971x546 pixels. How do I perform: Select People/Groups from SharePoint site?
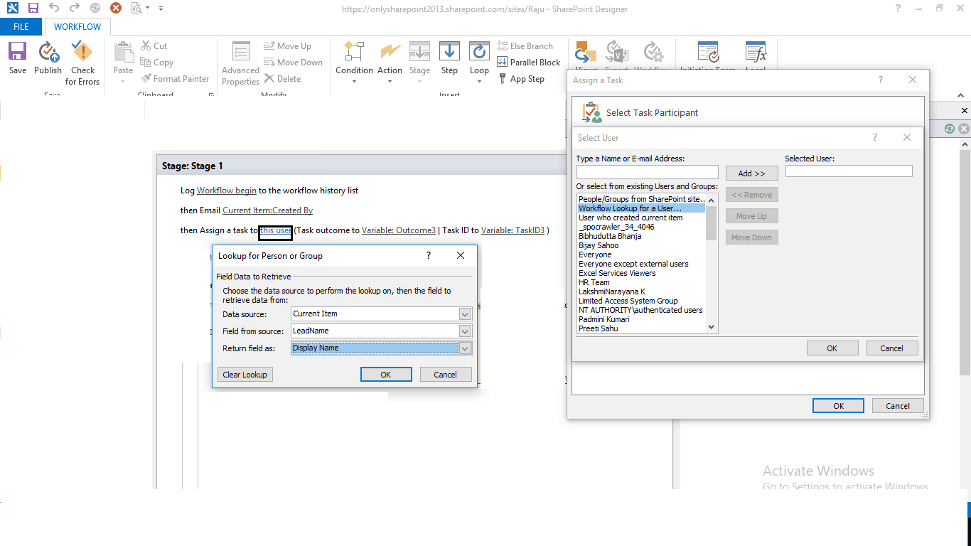point(641,199)
